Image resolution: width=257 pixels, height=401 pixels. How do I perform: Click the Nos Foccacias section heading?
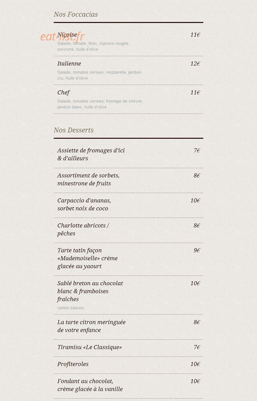pos(76,14)
